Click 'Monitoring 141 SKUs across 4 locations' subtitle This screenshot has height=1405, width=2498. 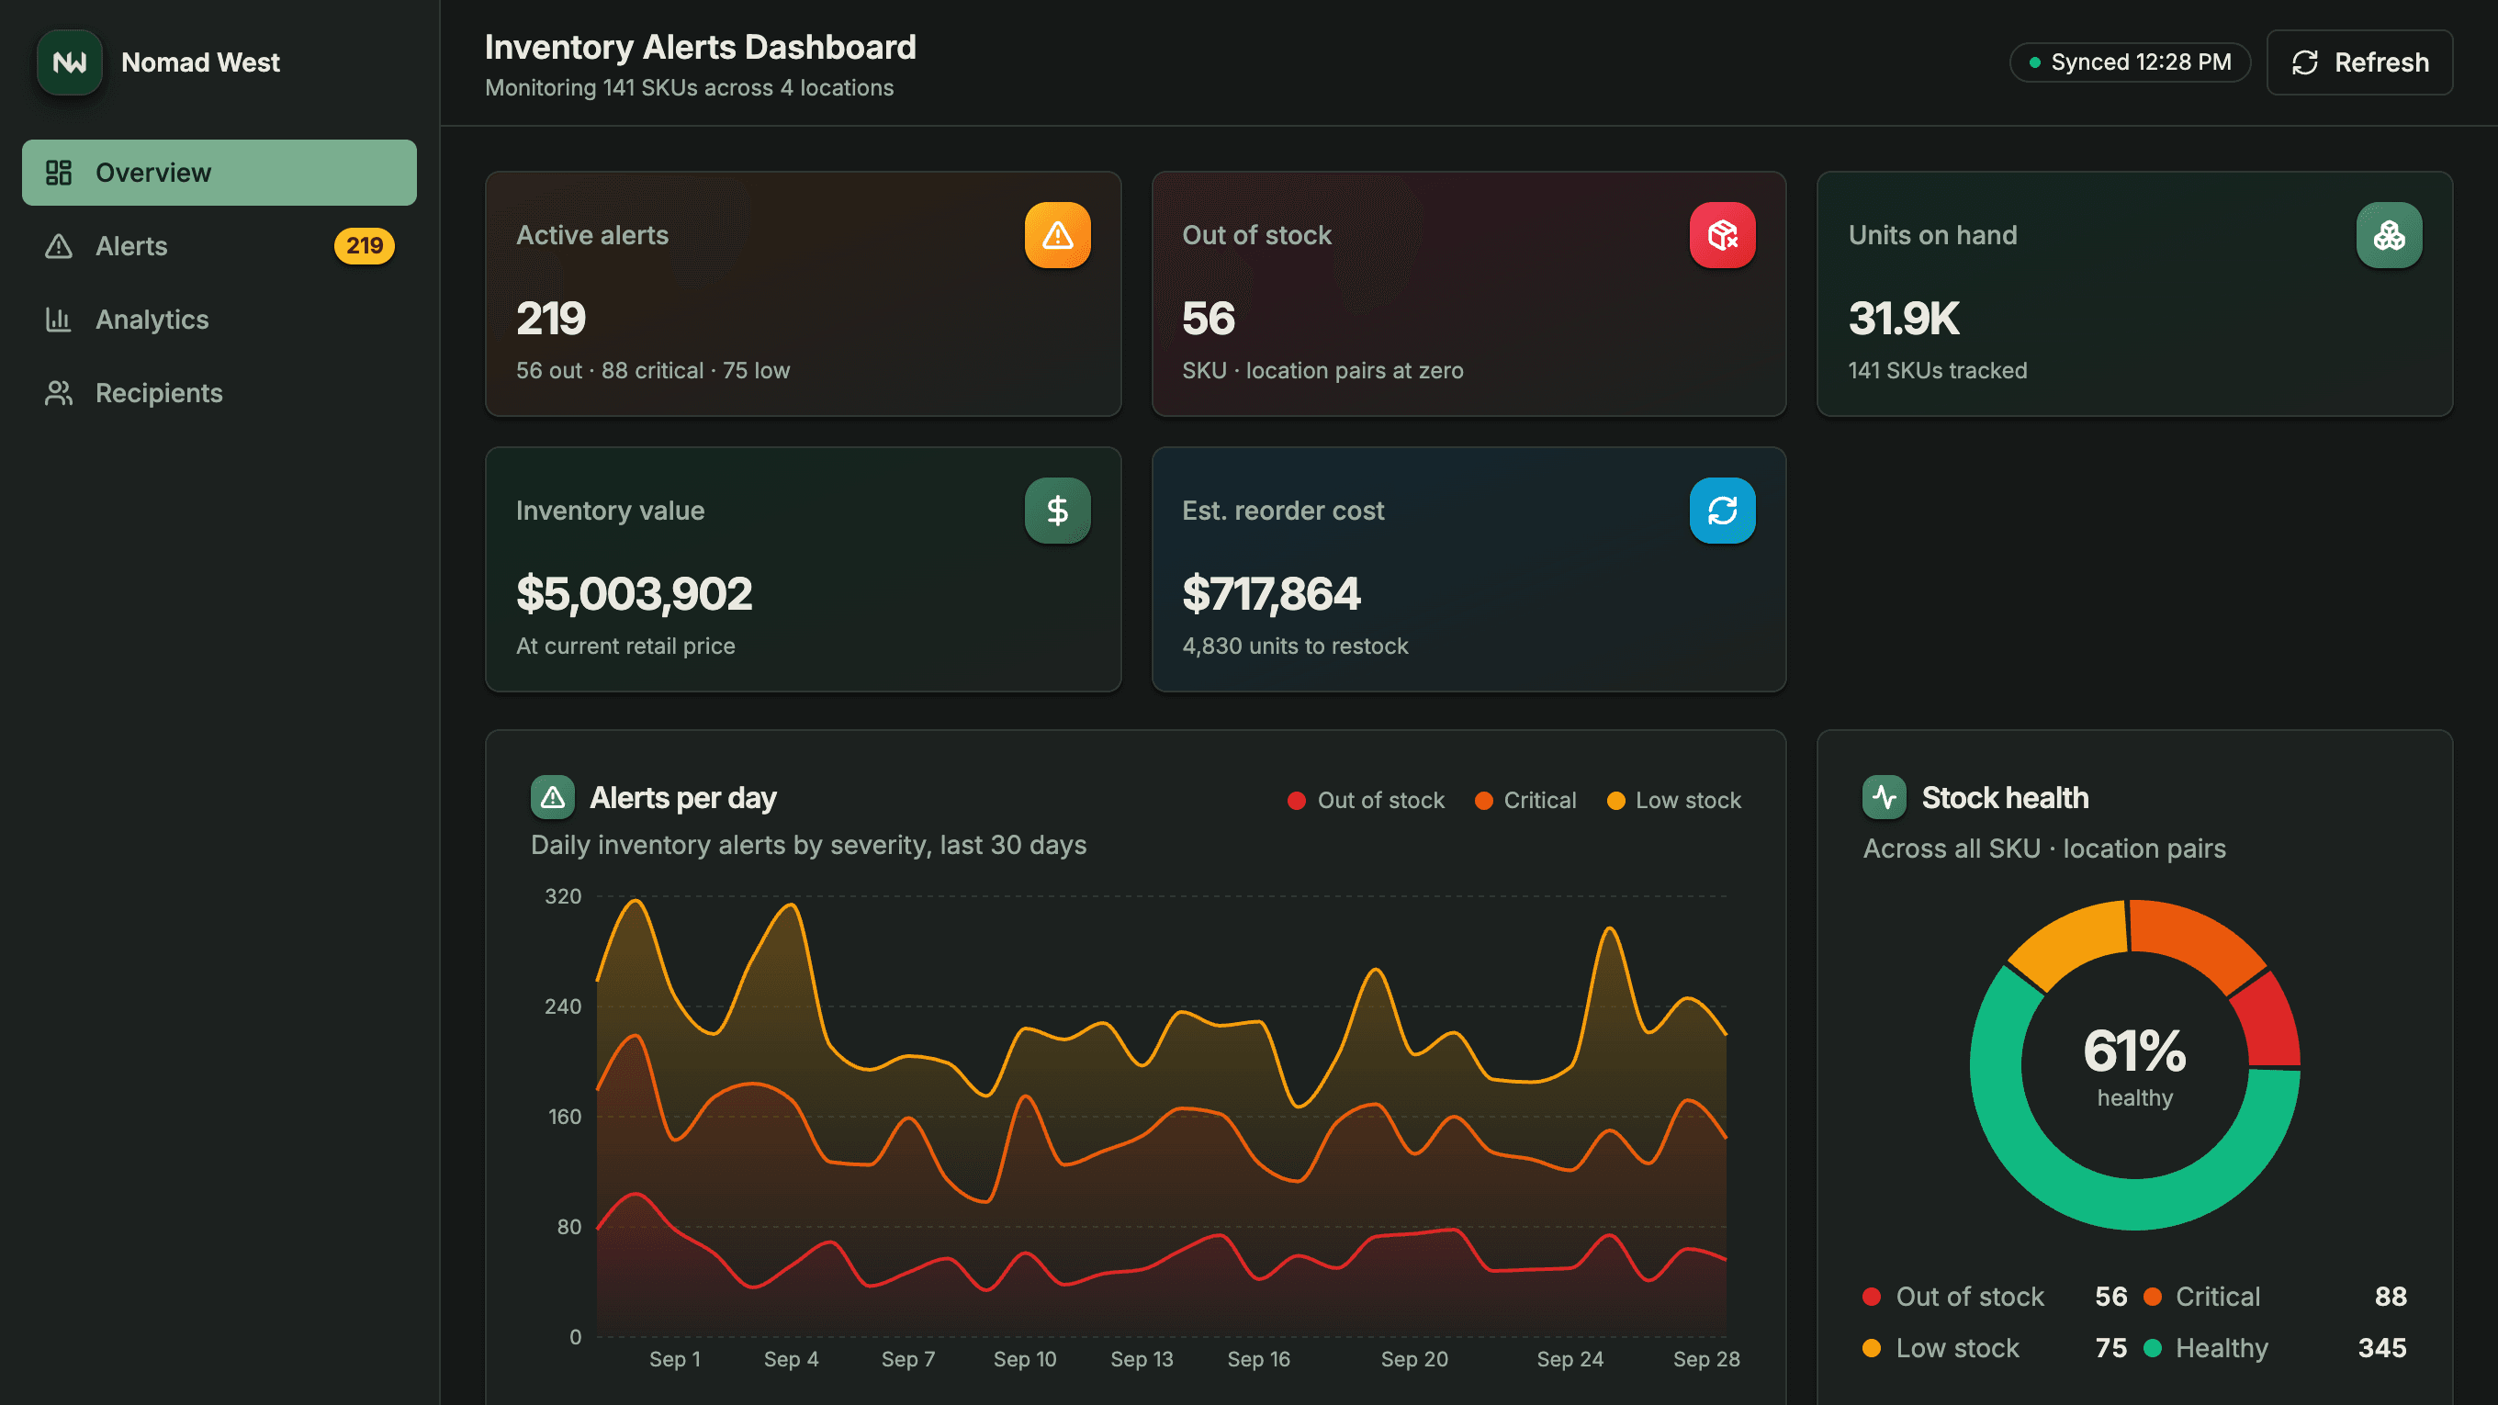689,87
